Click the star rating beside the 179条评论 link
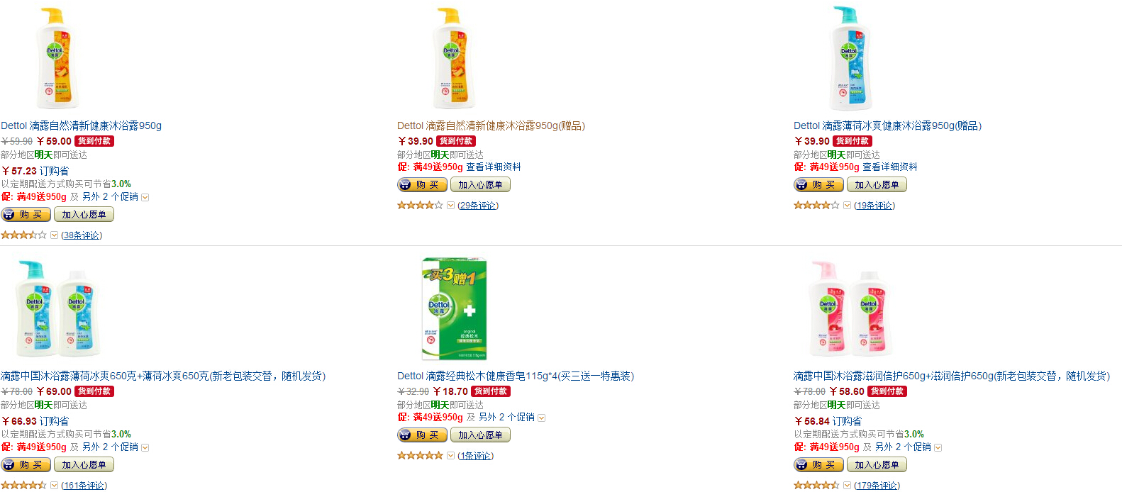The image size is (1122, 492). coord(816,486)
